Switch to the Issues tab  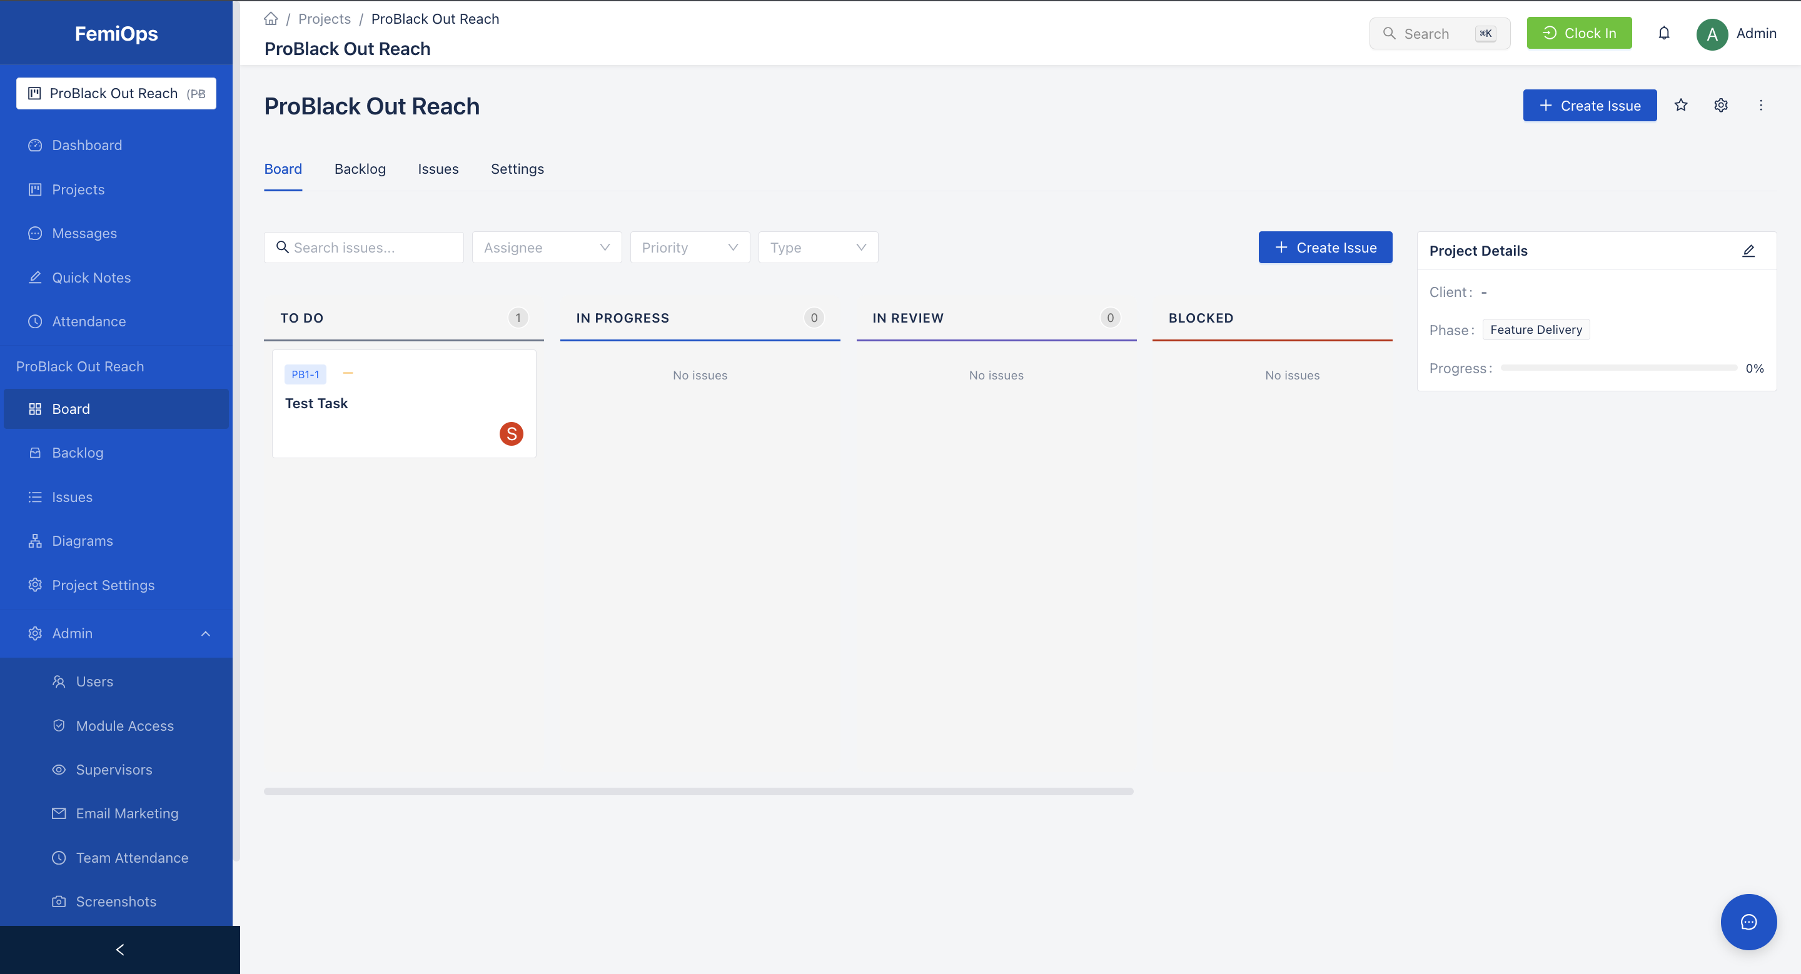coord(438,169)
